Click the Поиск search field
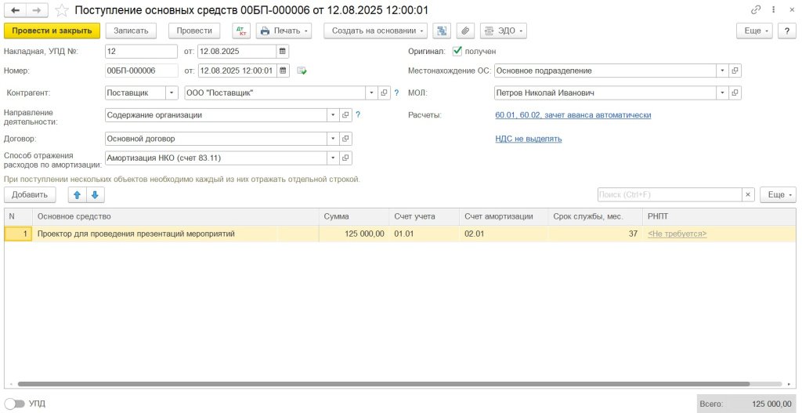This screenshot has width=802, height=413. [x=668, y=194]
